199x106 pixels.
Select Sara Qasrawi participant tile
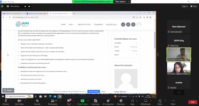(179, 27)
